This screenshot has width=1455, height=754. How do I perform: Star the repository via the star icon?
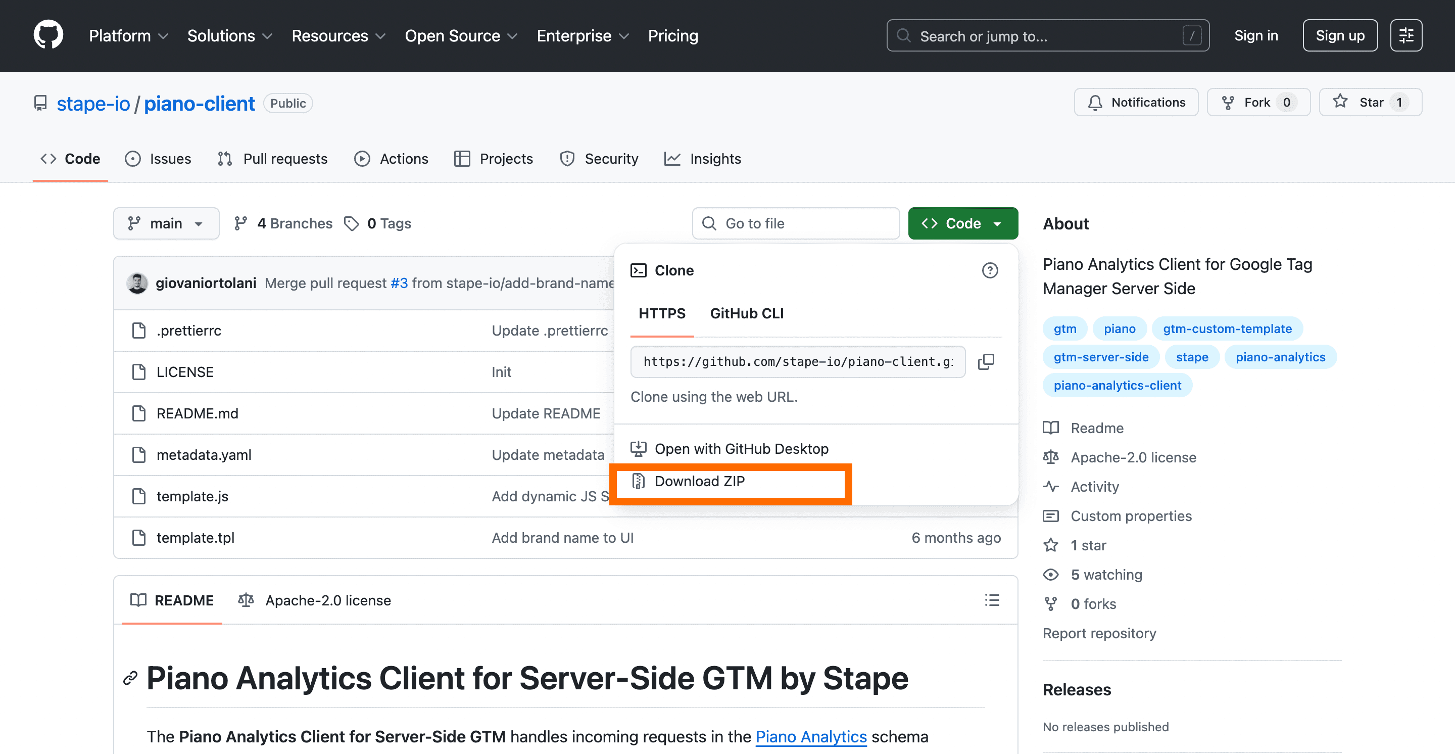[1340, 102]
